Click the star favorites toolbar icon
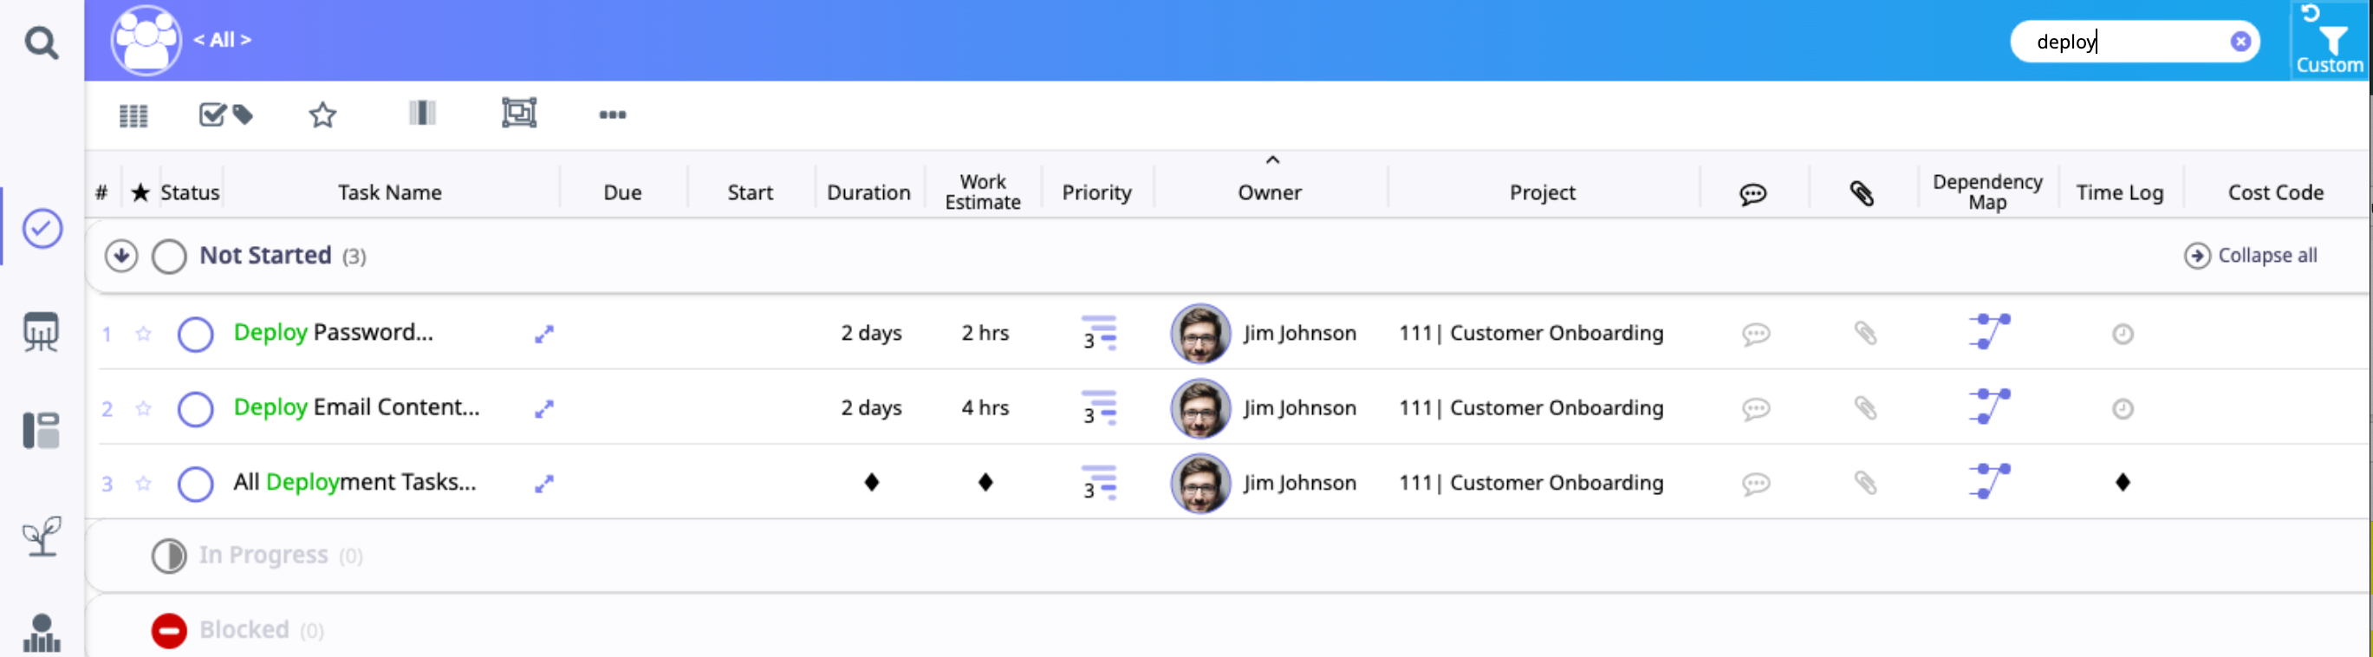 tap(322, 115)
